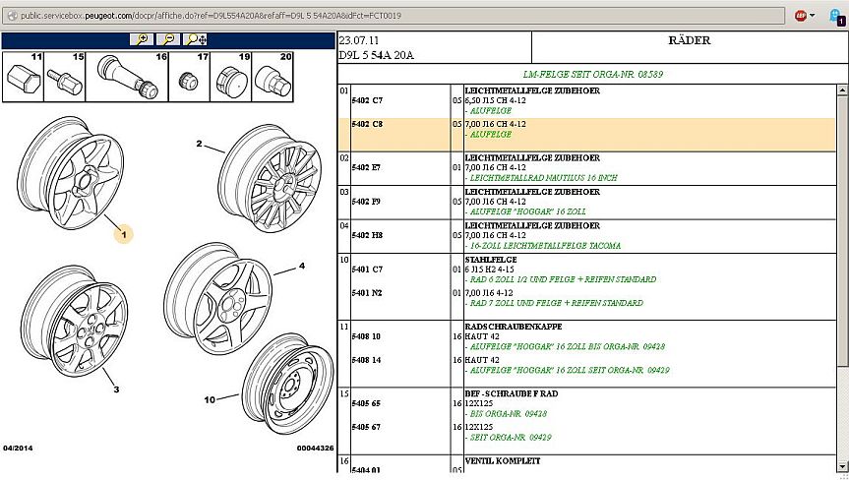849x480 pixels.
Task: Click callout number 10 for steel wheel
Action: [209, 399]
